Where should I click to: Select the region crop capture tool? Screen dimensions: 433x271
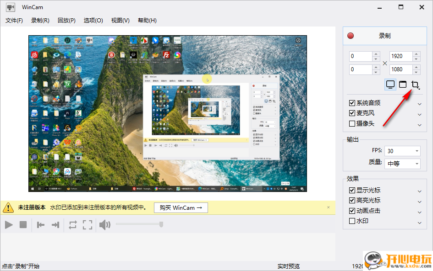(x=416, y=84)
